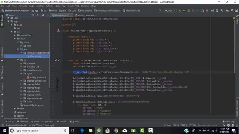
Task: Click the Make Project hammer icon
Action: click(160, 10)
